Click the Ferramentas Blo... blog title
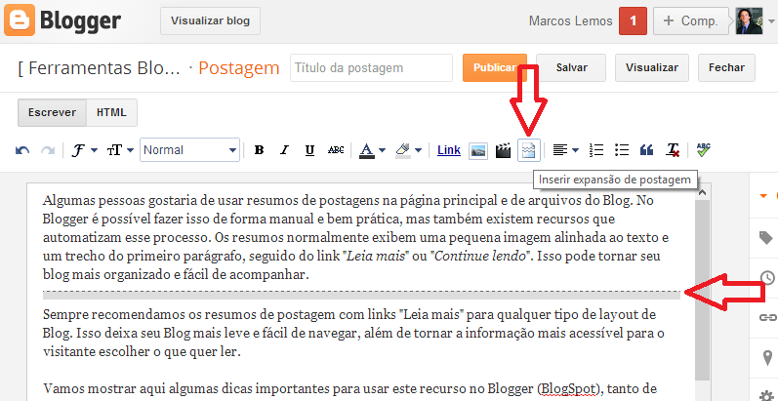This screenshot has height=401, width=778. click(100, 68)
